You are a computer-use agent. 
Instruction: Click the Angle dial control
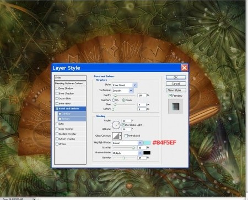[116, 125]
